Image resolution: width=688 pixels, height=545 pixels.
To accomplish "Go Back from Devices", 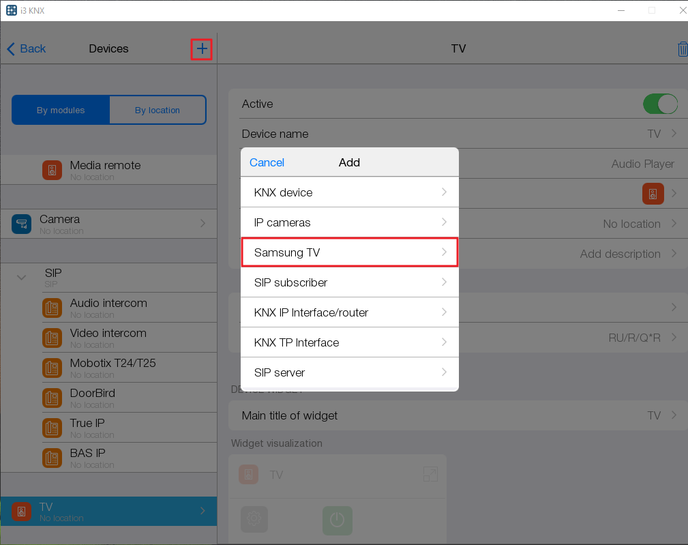I will point(27,48).
